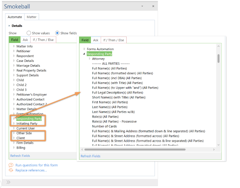Click the scroll down arrow in popup

point(218,145)
